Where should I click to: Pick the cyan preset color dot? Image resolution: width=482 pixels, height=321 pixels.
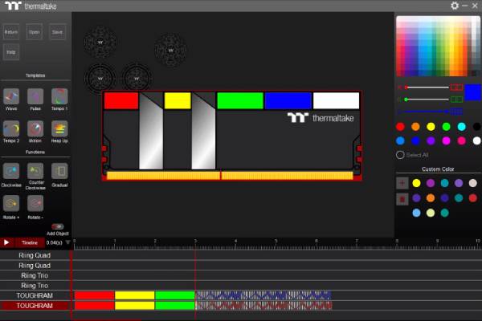click(461, 127)
